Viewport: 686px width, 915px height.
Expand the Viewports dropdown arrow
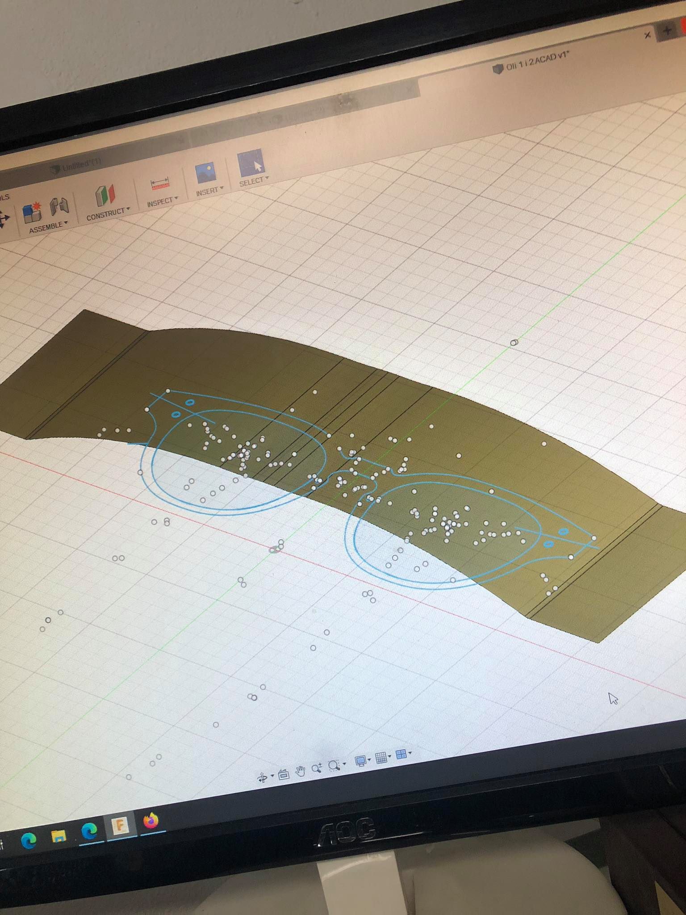click(x=410, y=752)
